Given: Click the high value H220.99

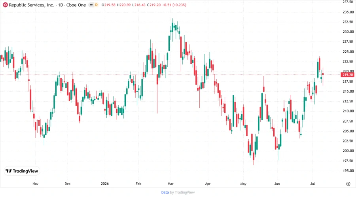Looking at the screenshot, I should 124,5.
